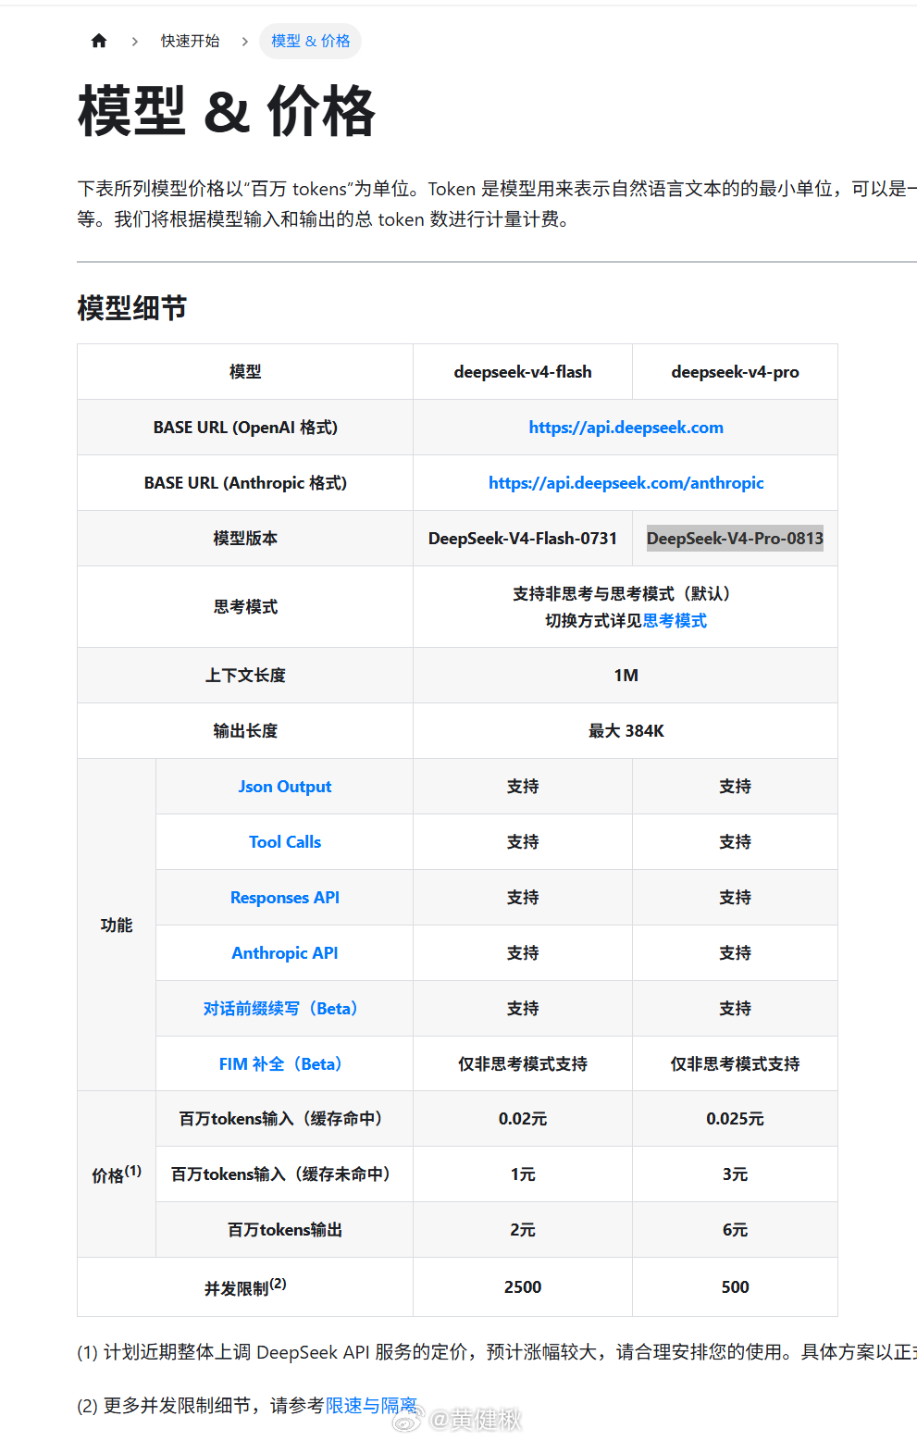Click pro column's 仅非思考模式支持 cell
The width and height of the screenshot is (917, 1441).
point(735,1064)
